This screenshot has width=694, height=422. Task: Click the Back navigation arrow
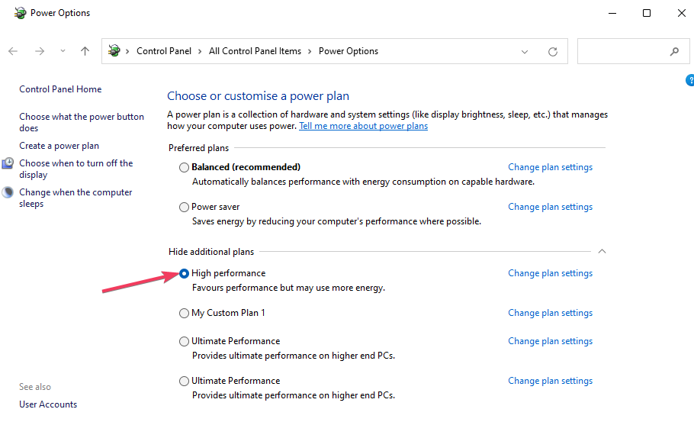click(x=13, y=51)
